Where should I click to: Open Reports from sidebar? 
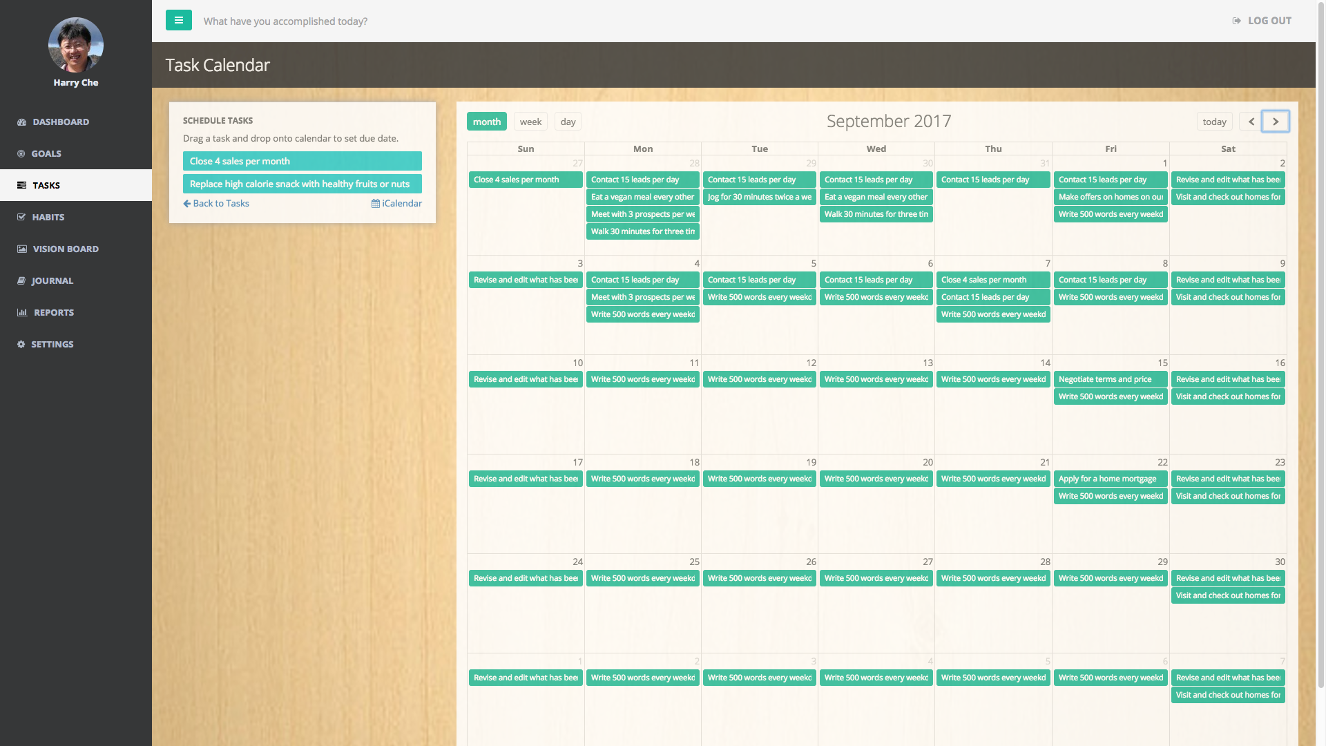coord(54,312)
